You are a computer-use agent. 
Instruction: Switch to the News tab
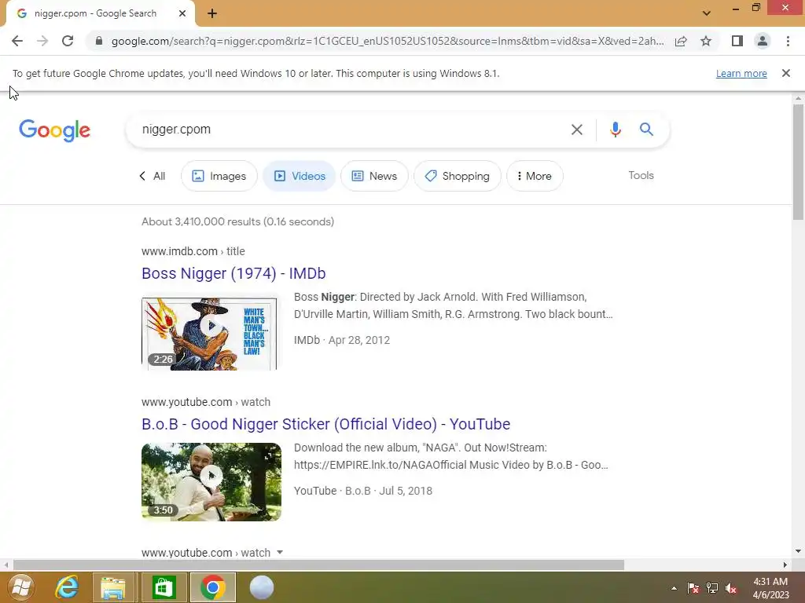(x=374, y=176)
